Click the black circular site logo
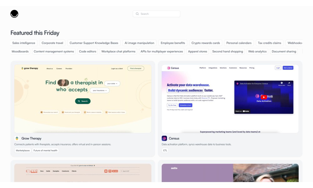Image resolution: width=313 pixels, height=188 pixels. pos(14,14)
